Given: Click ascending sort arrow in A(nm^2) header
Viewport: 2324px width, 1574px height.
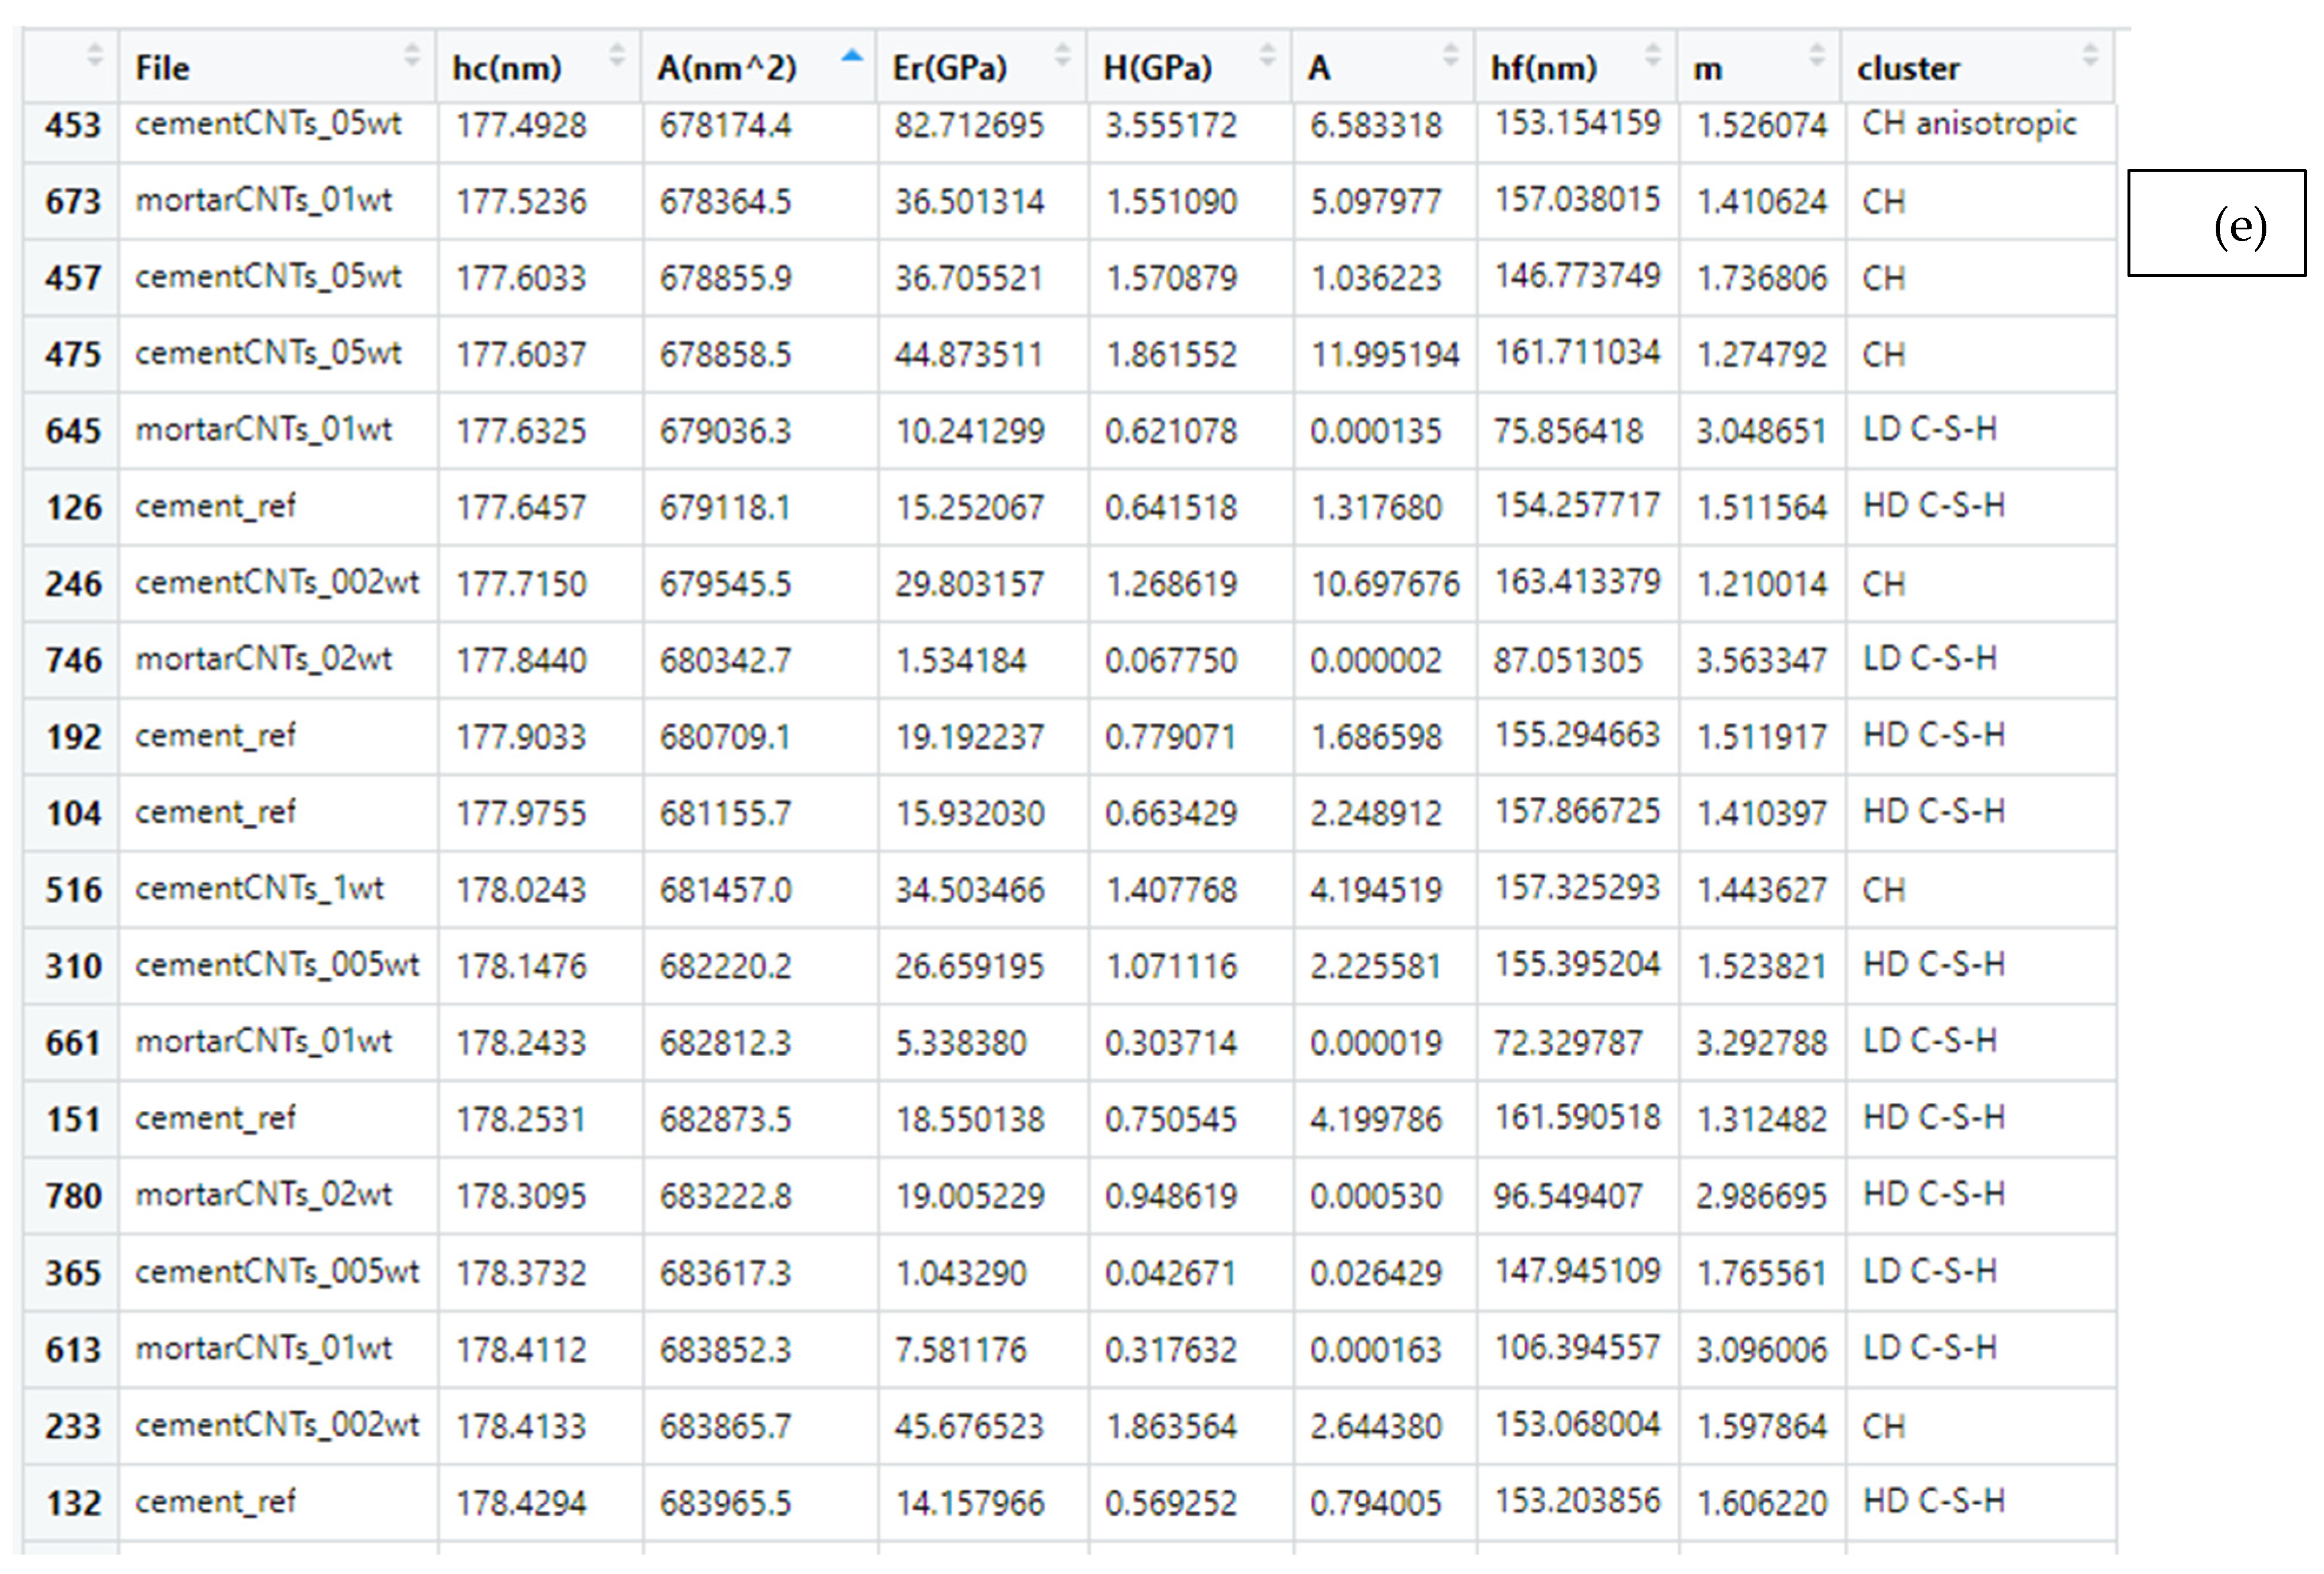Looking at the screenshot, I should tap(851, 56).
